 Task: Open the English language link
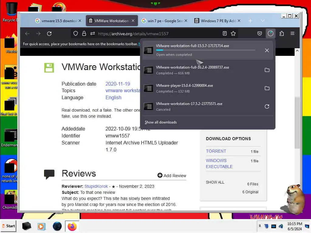(113, 97)
